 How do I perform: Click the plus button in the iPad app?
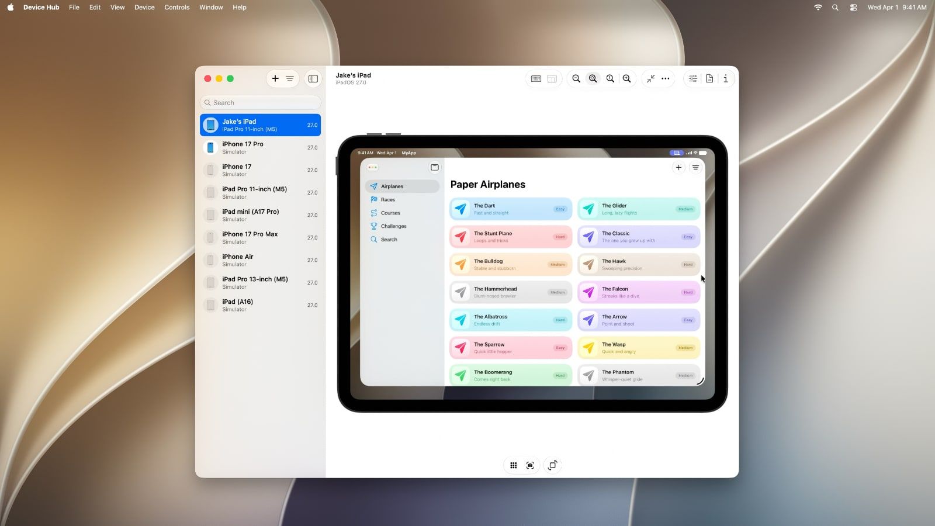point(678,168)
